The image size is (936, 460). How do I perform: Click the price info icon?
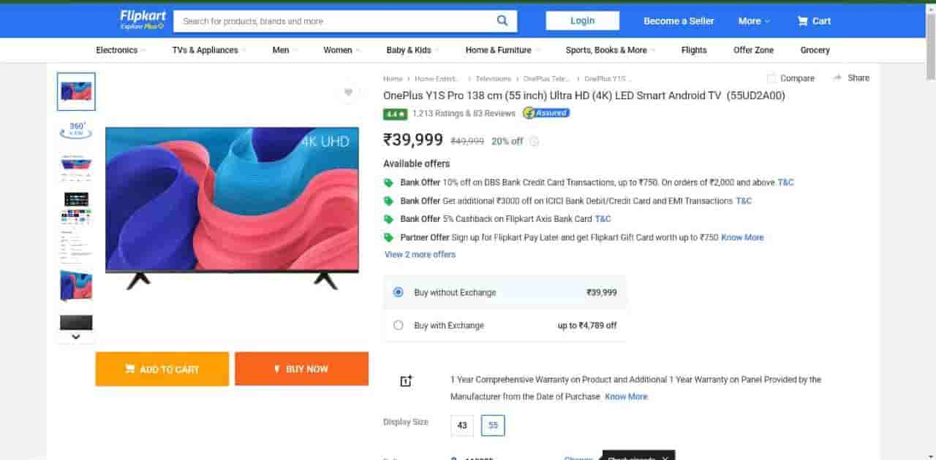coord(535,142)
